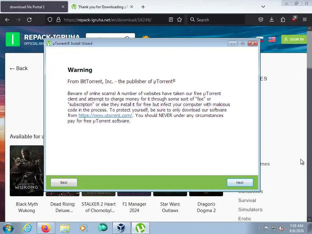Select the Survival category
Viewport: 312px width, 234px height.
(247, 200)
